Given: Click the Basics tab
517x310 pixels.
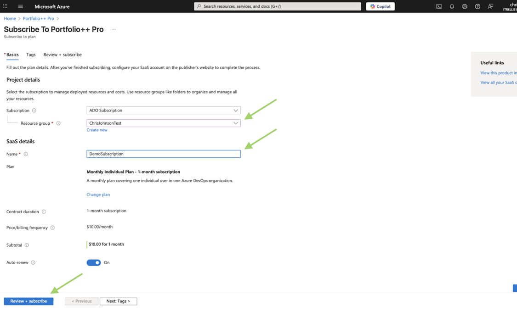Looking at the screenshot, I should point(11,55).
